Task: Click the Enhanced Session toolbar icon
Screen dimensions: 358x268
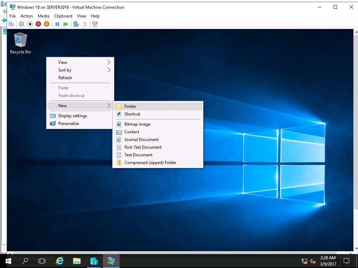Action: tap(95, 24)
